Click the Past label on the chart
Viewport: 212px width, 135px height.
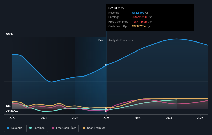point(101,40)
